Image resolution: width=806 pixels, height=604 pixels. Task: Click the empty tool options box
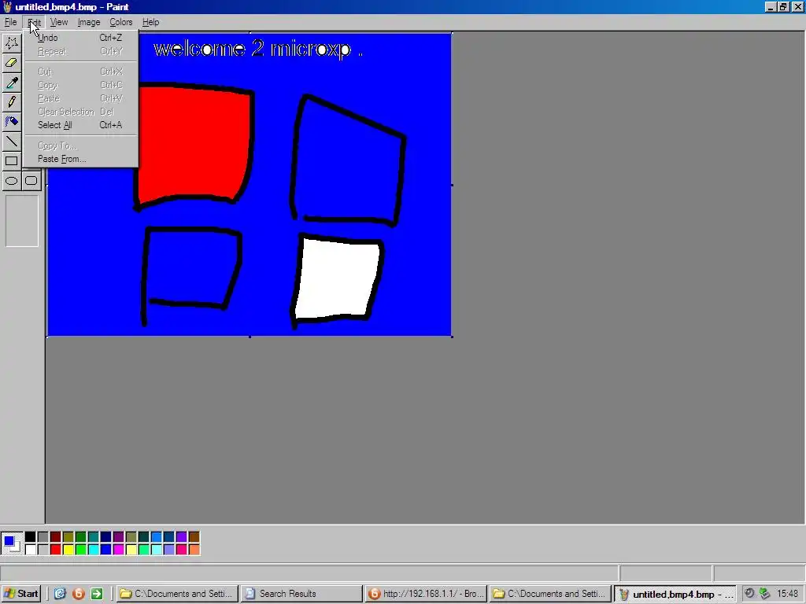pyautogui.click(x=22, y=221)
